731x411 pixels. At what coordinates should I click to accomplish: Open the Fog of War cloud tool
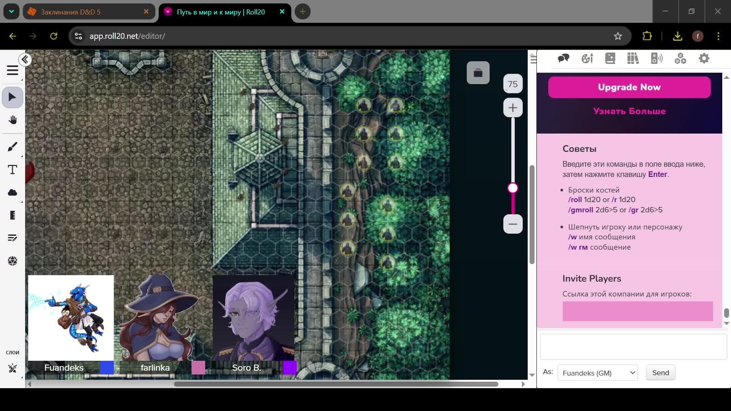coord(13,193)
